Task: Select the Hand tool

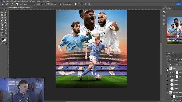Action: (5, 33)
